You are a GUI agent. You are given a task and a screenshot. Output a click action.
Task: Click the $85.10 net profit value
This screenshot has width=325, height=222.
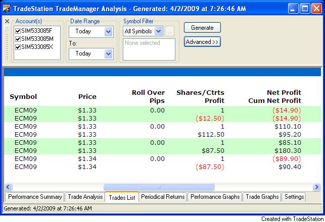pyautogui.click(x=290, y=143)
